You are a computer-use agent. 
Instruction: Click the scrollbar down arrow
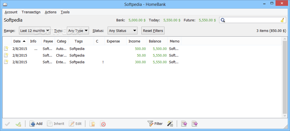pyautogui.click(x=284, y=115)
